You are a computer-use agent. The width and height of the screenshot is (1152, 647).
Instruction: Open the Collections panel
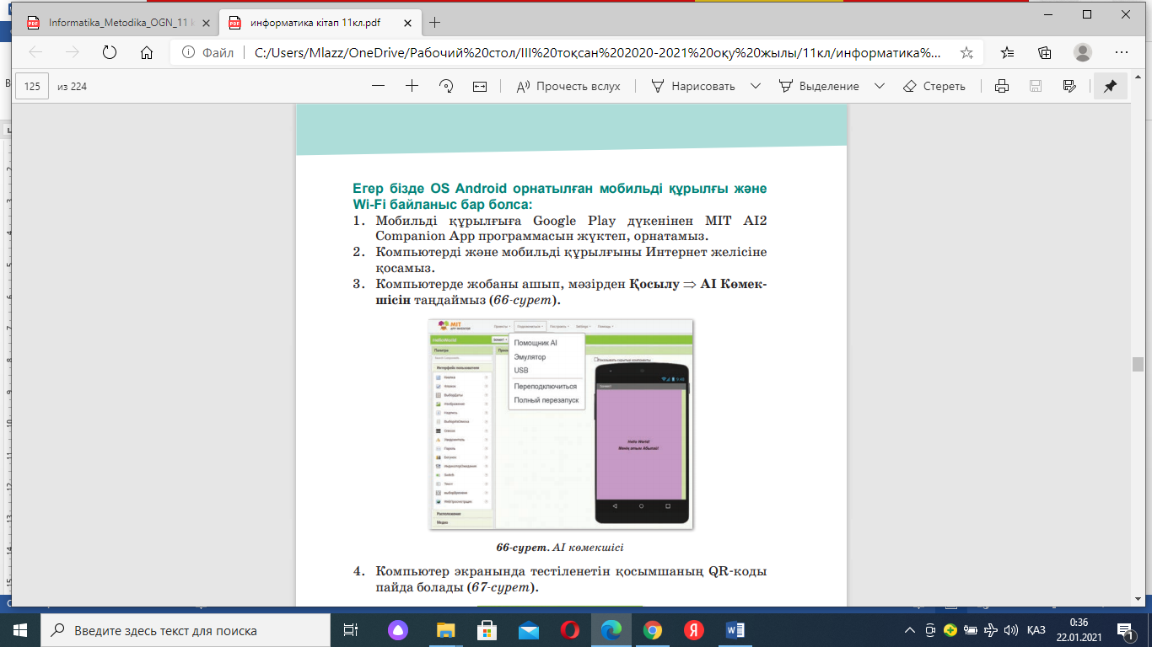click(x=1044, y=52)
